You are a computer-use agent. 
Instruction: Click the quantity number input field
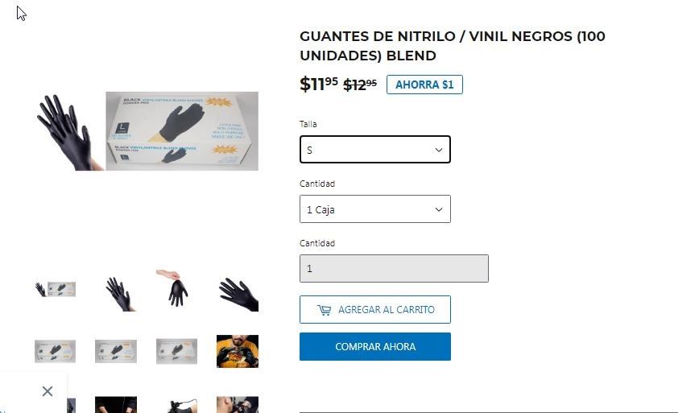(394, 268)
